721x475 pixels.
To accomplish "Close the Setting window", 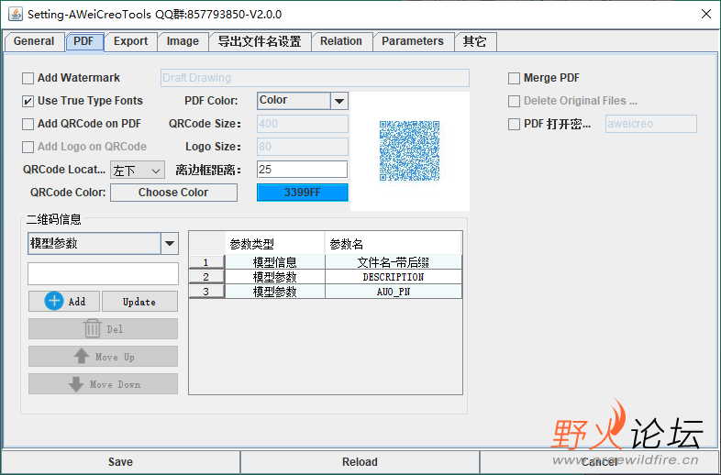I will [x=706, y=14].
